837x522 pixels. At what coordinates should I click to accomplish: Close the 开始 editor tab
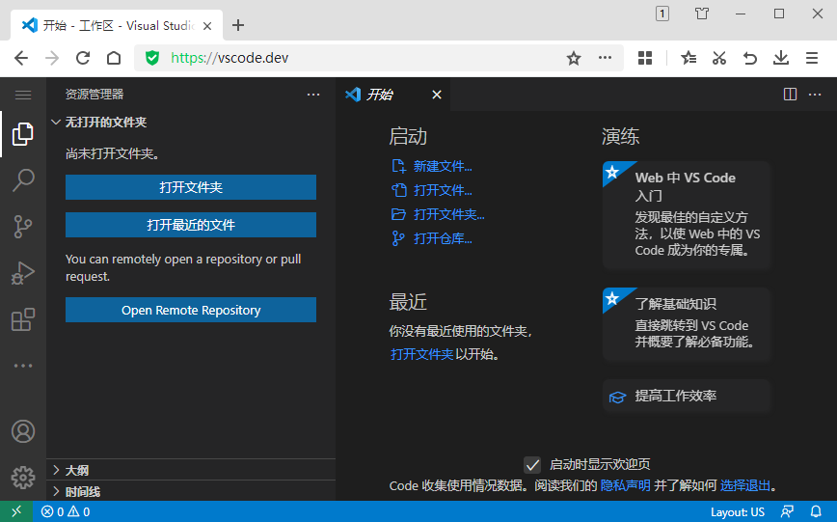tap(437, 95)
